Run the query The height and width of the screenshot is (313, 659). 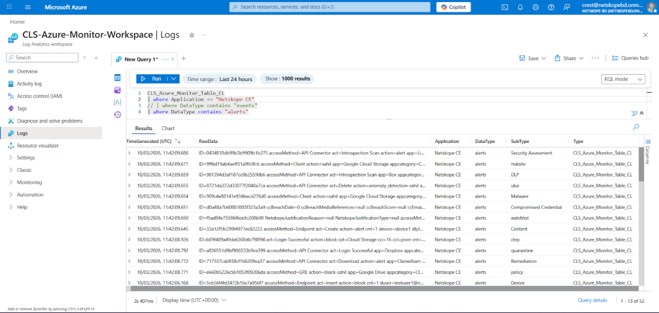(x=151, y=79)
